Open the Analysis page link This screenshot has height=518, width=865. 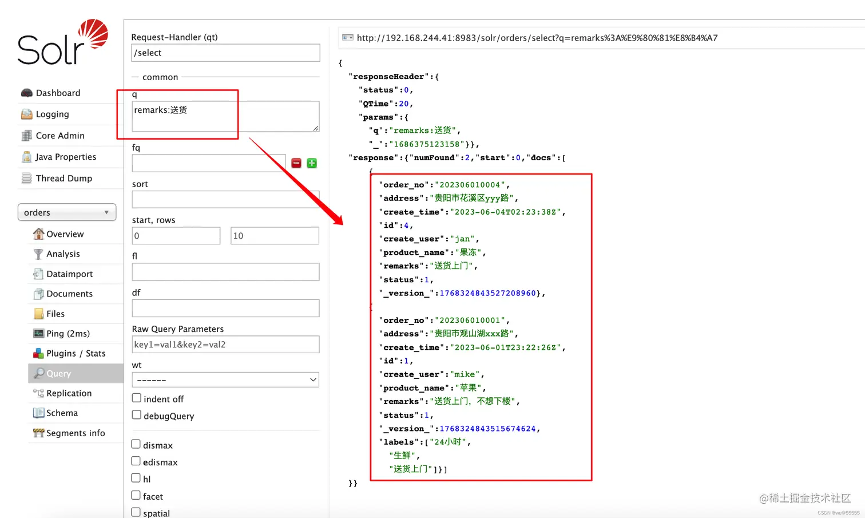(x=64, y=254)
